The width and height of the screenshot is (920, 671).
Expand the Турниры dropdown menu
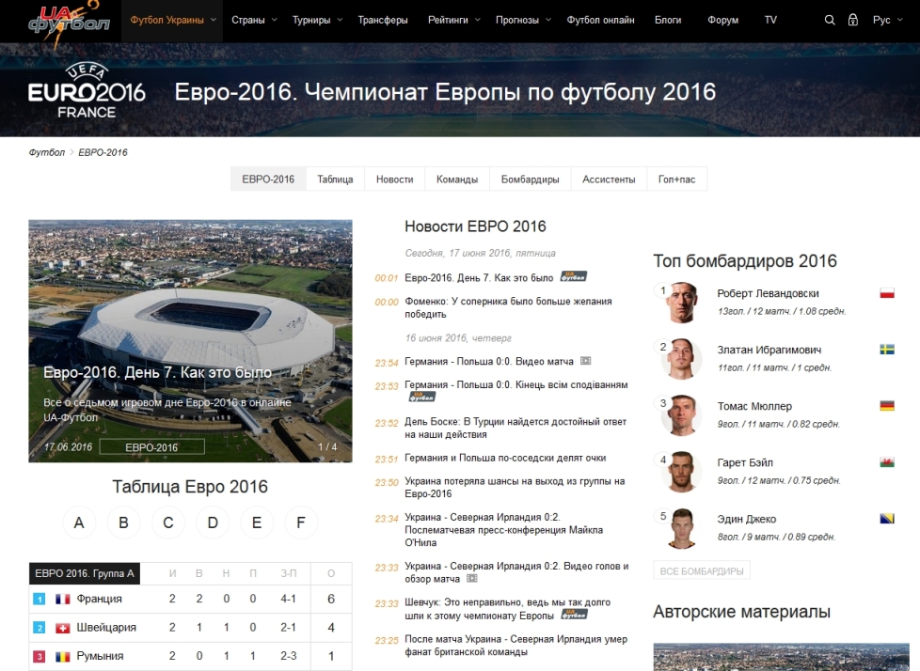pos(317,20)
